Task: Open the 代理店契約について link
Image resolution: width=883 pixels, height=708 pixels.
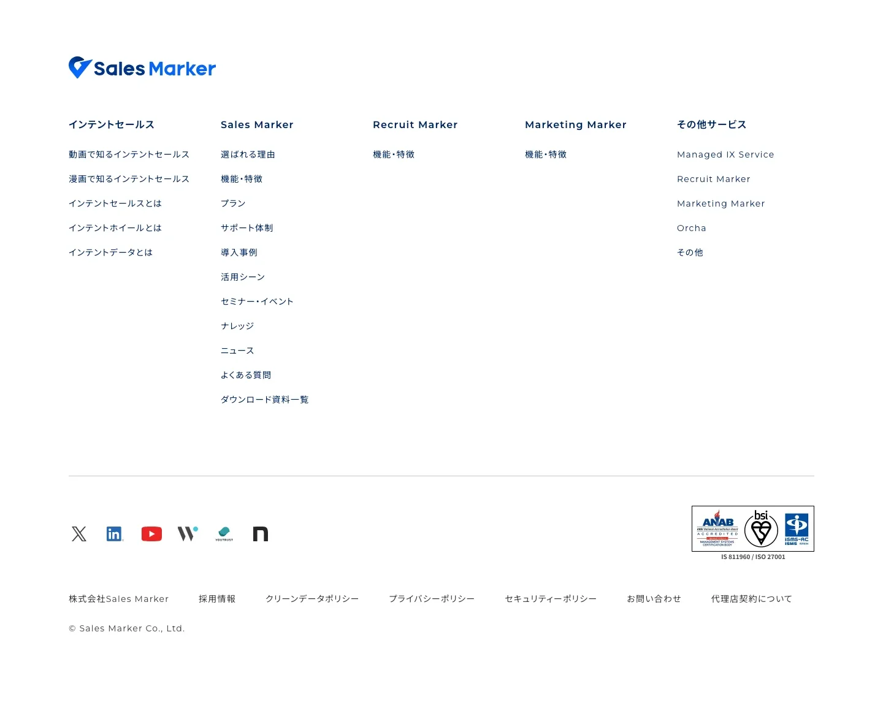Action: [x=752, y=599]
